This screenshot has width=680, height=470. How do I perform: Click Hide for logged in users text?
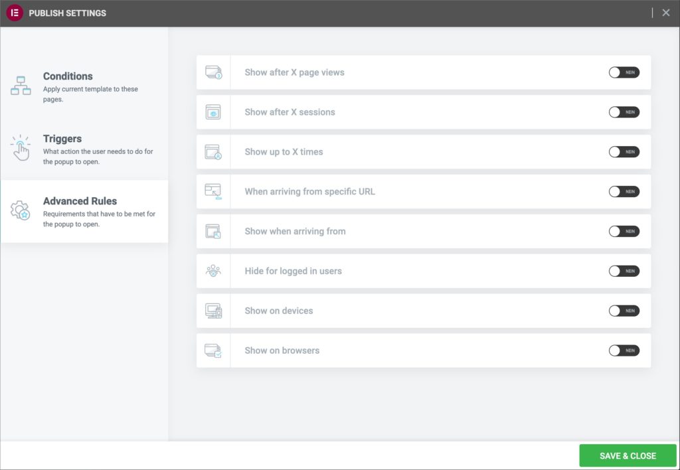point(293,271)
